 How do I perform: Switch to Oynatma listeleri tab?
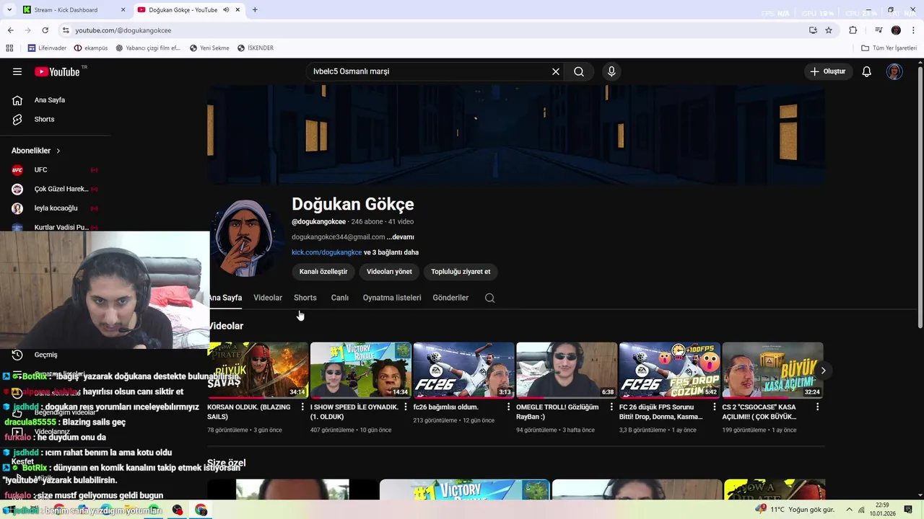tap(392, 298)
